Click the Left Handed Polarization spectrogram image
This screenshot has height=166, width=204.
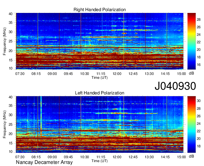pyautogui.click(x=100, y=124)
